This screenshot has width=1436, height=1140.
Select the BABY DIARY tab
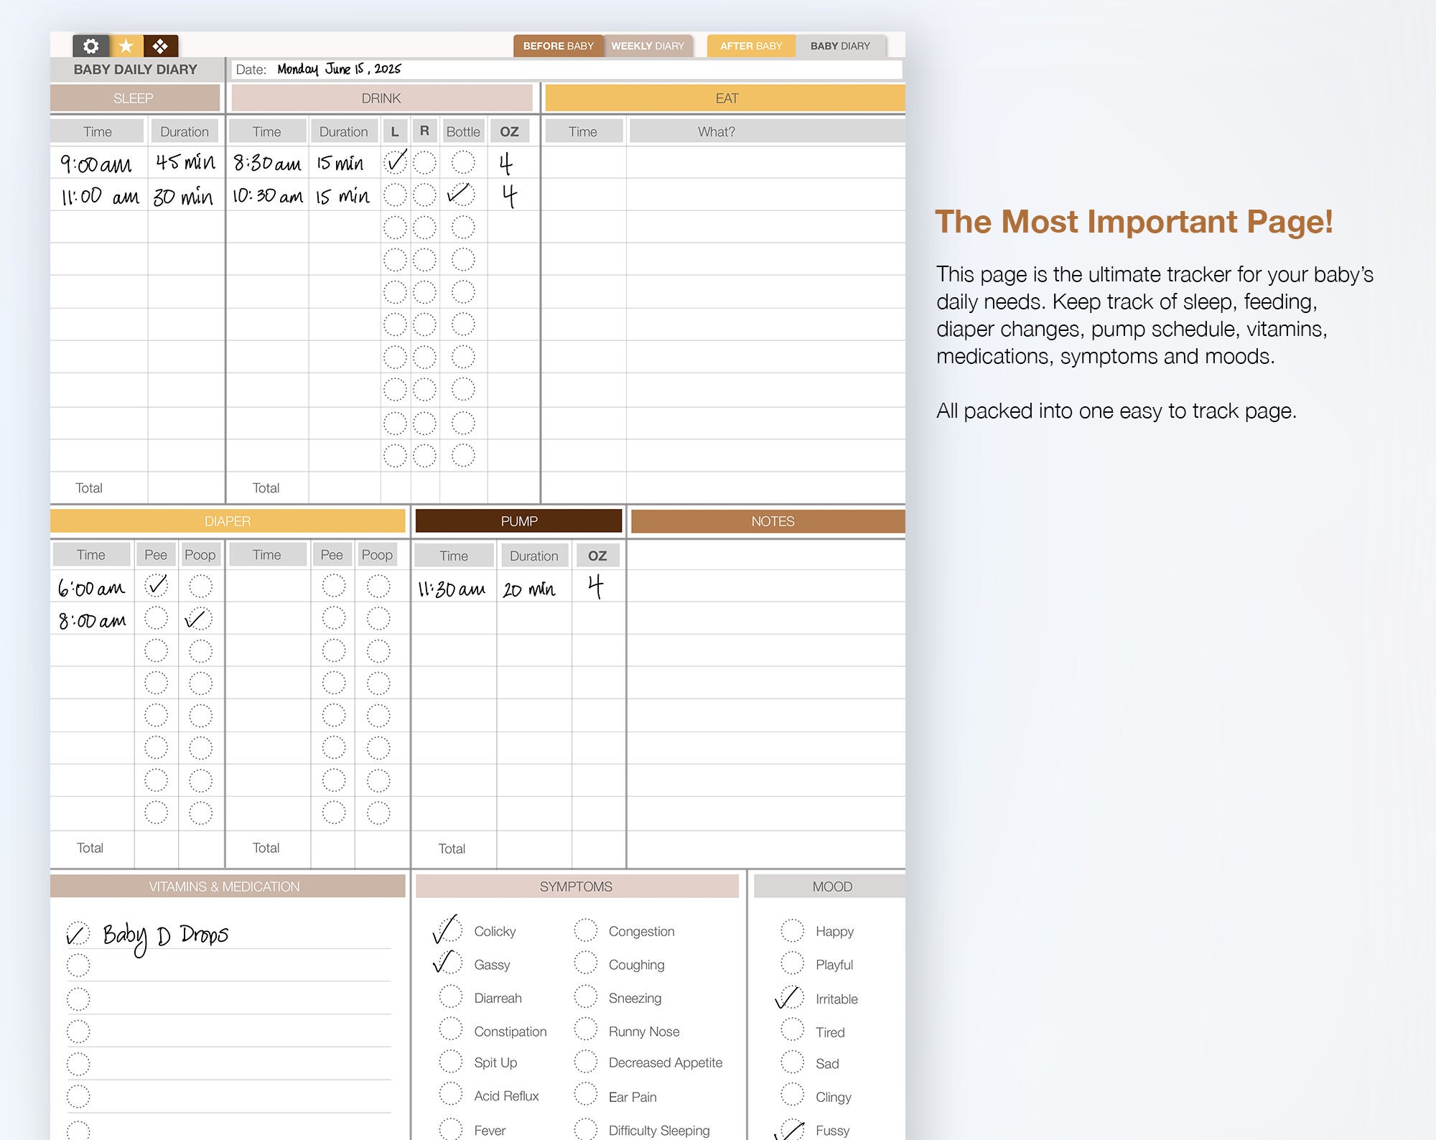pyautogui.click(x=840, y=45)
